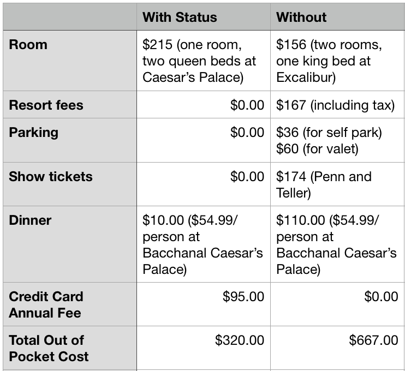Click the $10.00 dinner cell
This screenshot has width=405, height=371.
202,244
